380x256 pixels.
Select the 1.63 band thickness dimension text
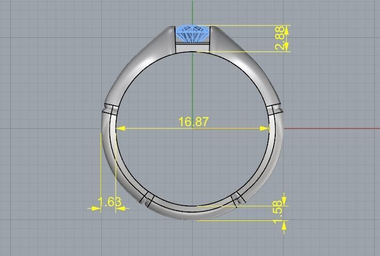[x=109, y=202]
